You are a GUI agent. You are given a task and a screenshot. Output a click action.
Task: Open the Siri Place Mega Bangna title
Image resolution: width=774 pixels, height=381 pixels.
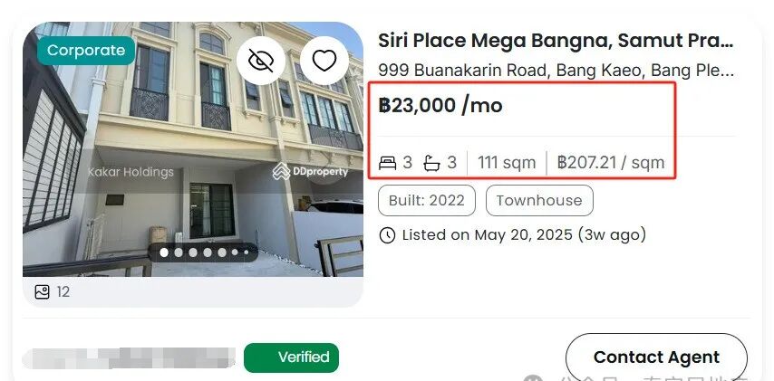click(x=555, y=41)
